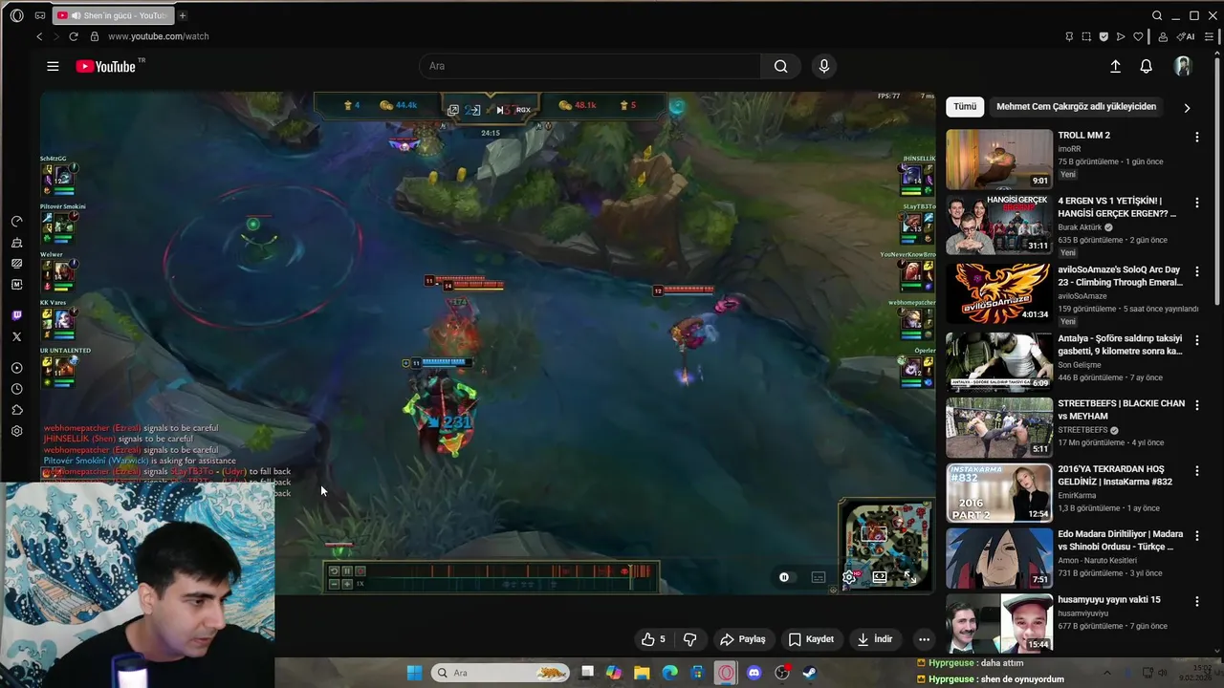This screenshot has width=1224, height=688.
Task: Click the İndir download button
Action: (875, 639)
